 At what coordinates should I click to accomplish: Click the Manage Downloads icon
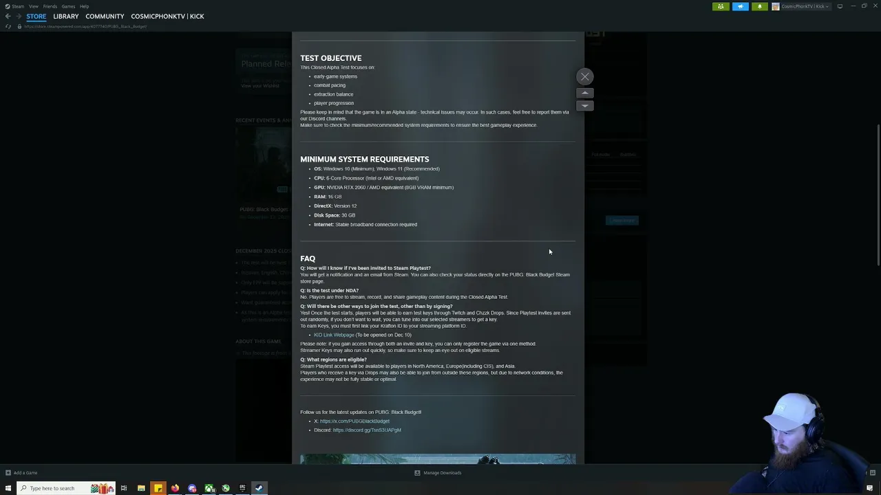tap(417, 472)
